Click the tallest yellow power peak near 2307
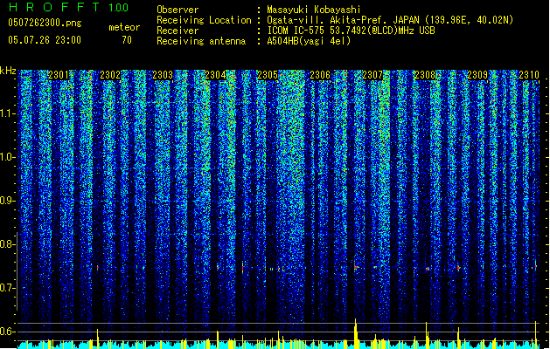 356,332
